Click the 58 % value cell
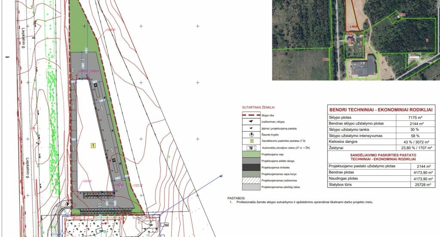The height and width of the screenshot is (237, 440). [415, 136]
